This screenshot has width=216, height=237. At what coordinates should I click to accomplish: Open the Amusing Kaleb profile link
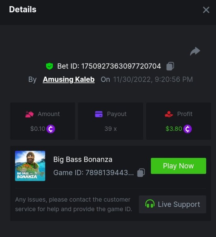pos(69,79)
